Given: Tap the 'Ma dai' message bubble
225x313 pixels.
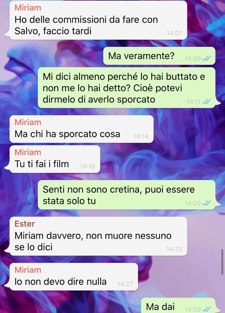Looking at the screenshot, I should (178, 306).
